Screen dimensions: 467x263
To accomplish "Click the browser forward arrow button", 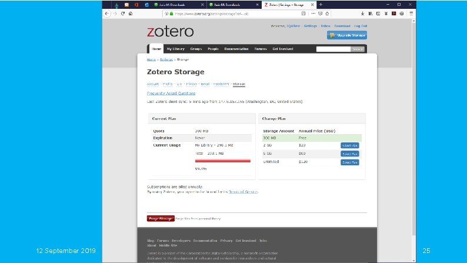I will click(x=115, y=14).
